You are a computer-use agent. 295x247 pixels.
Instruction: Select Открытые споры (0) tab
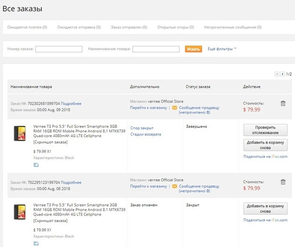[x=176, y=27]
